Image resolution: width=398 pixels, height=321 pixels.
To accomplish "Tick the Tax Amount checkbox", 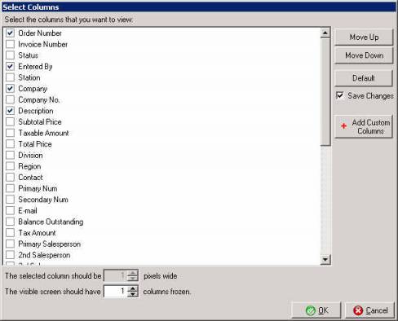I will tap(10, 233).
